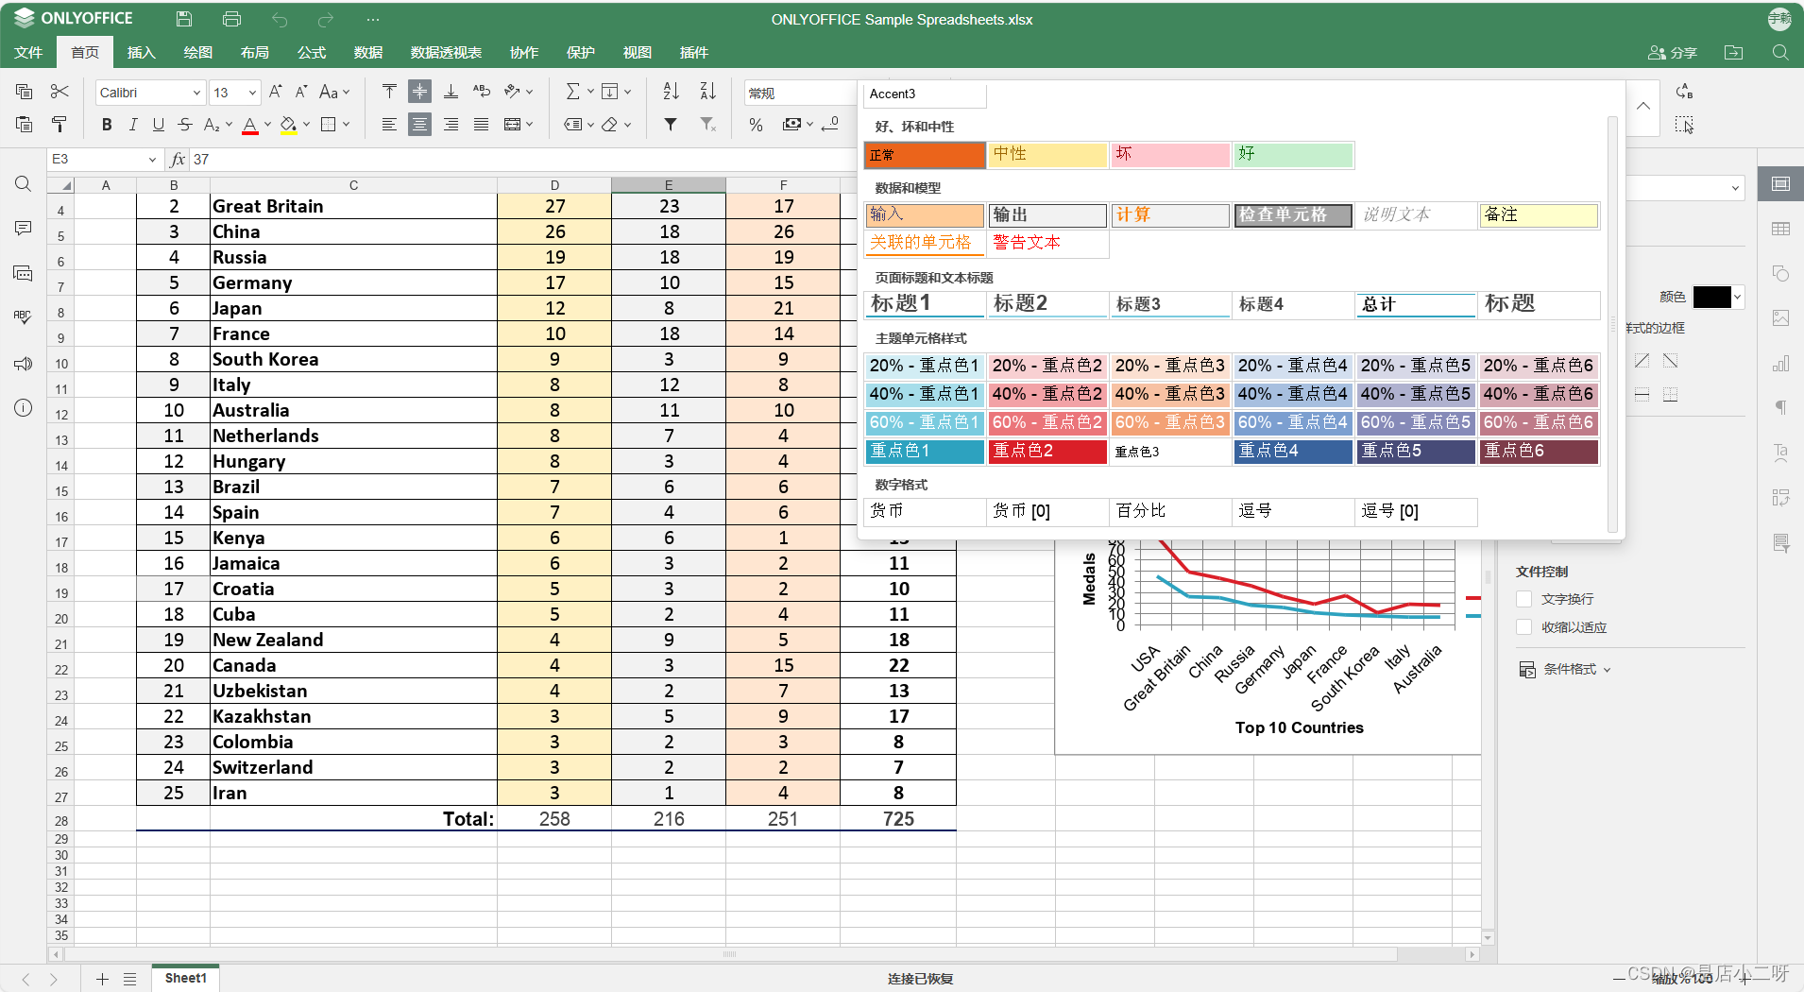
Task: Switch to the 插件 Plugins tab
Action: click(693, 53)
